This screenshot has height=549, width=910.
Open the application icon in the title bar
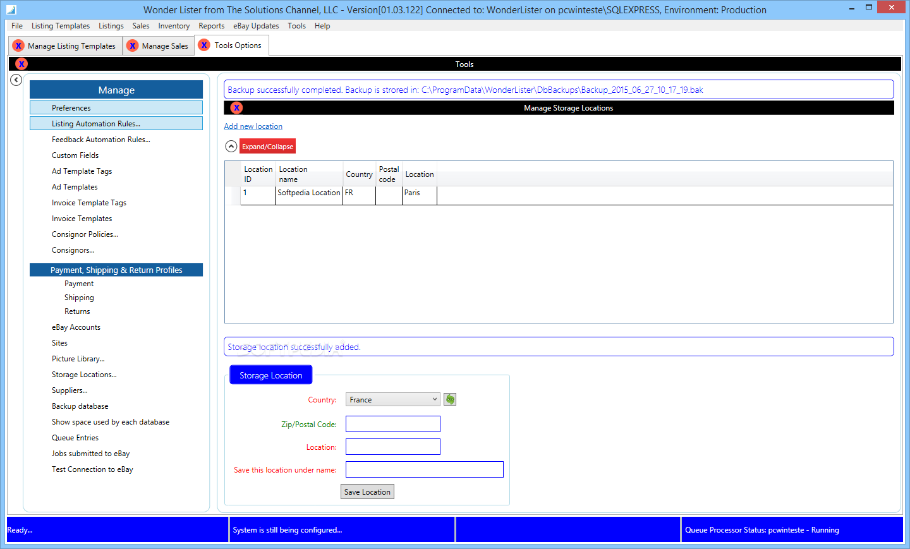pyautogui.click(x=11, y=9)
